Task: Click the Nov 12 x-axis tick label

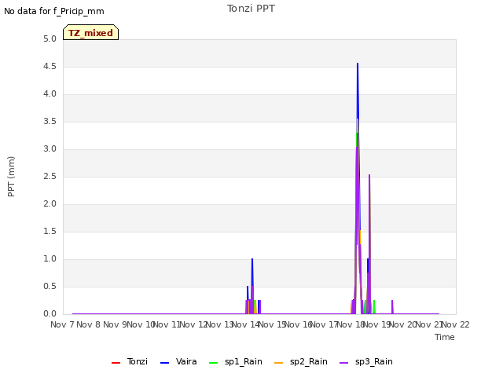Action: click(193, 324)
